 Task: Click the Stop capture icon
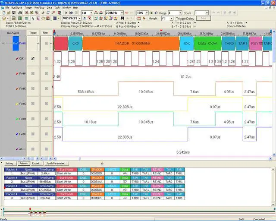point(76,13)
